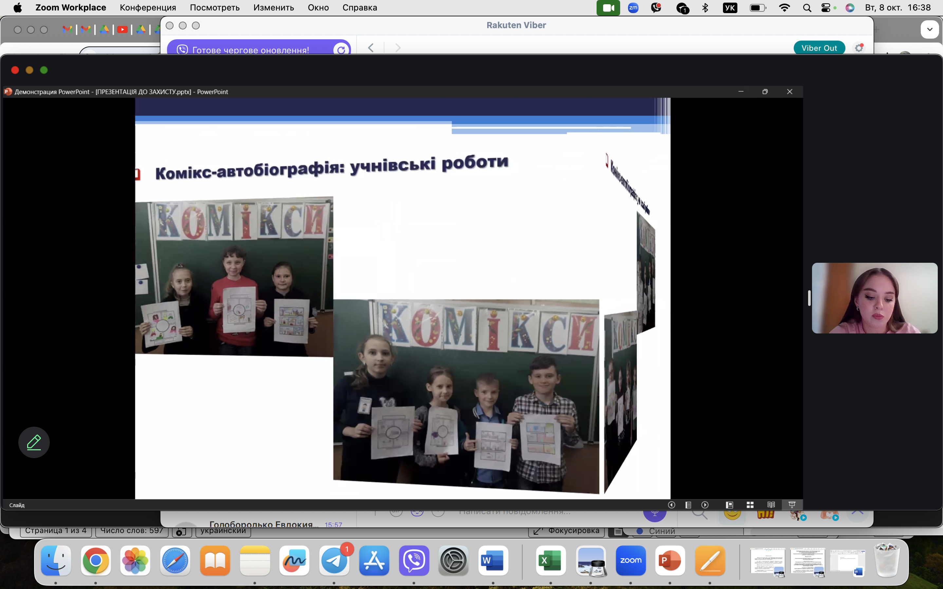Switch PowerPoint to Reading view
Viewport: 943px width, 589px height.
771,505
